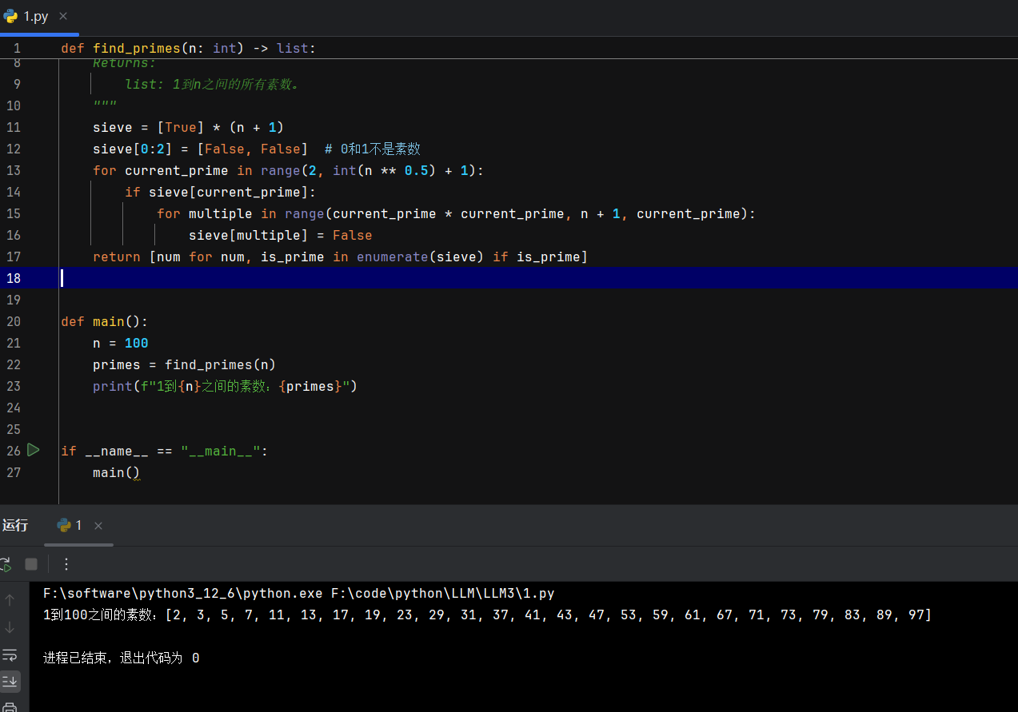This screenshot has width=1018, height=712.
Task: Toggle soft-wrap in the run console
Action: (10, 655)
